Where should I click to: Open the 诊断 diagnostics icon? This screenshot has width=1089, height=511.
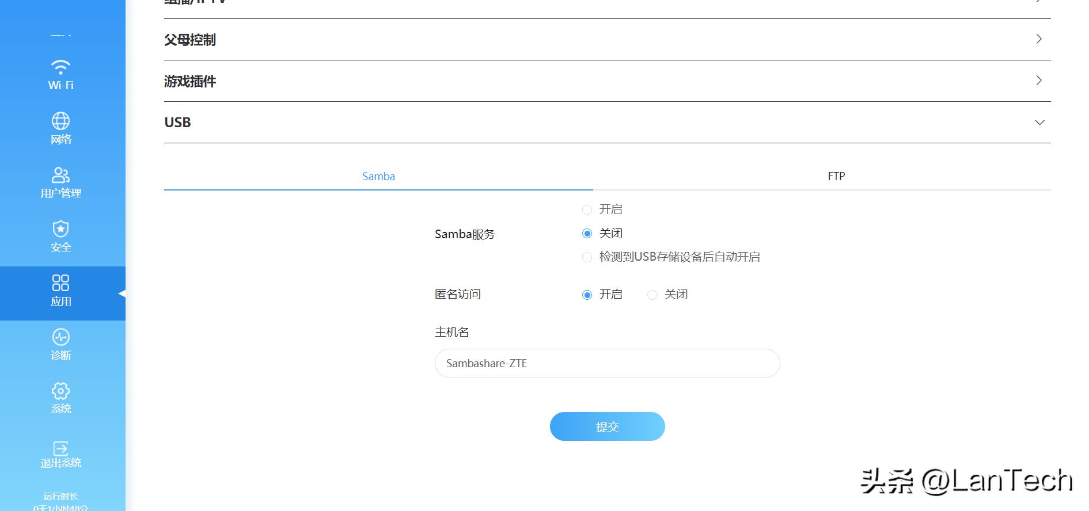click(60, 337)
